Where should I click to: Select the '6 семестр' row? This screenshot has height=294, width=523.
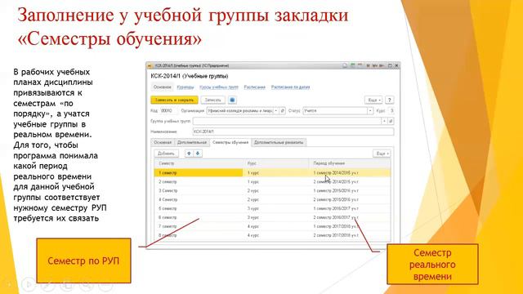[x=272, y=217]
